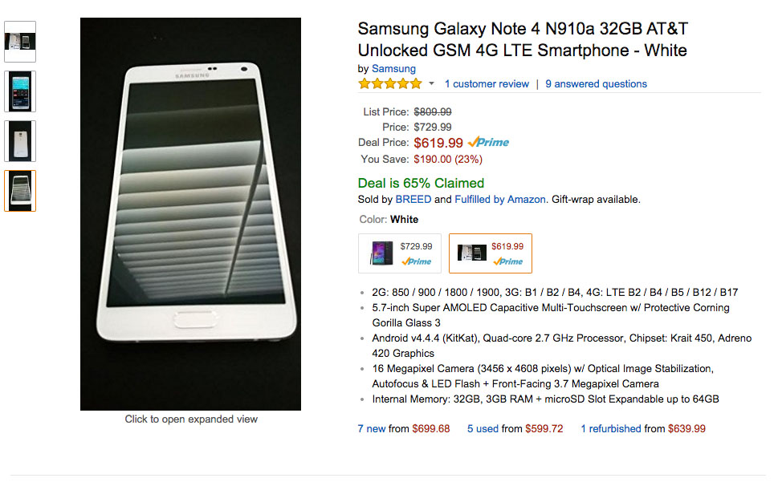Visit the Samsung brand page

pyautogui.click(x=393, y=68)
